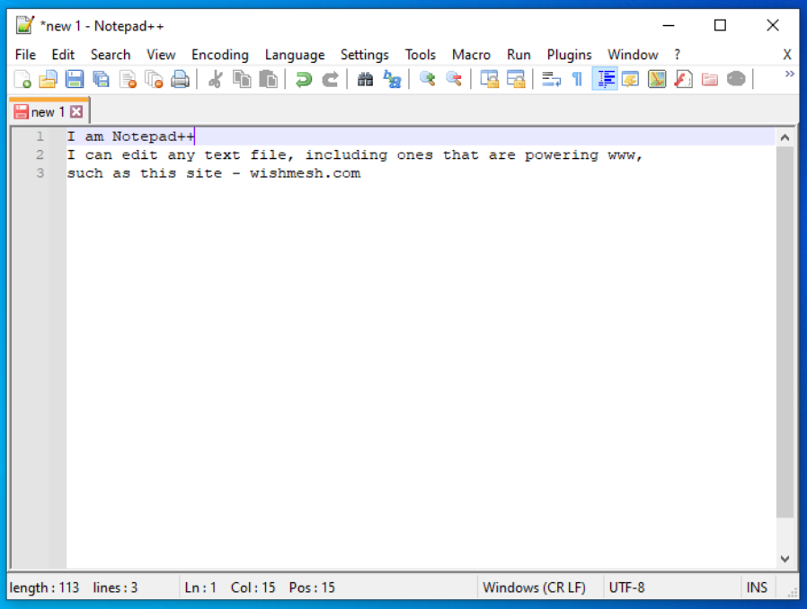Viewport: 807px width, 609px height.
Task: Close the new 1 tab with its red X
Action: (x=76, y=111)
